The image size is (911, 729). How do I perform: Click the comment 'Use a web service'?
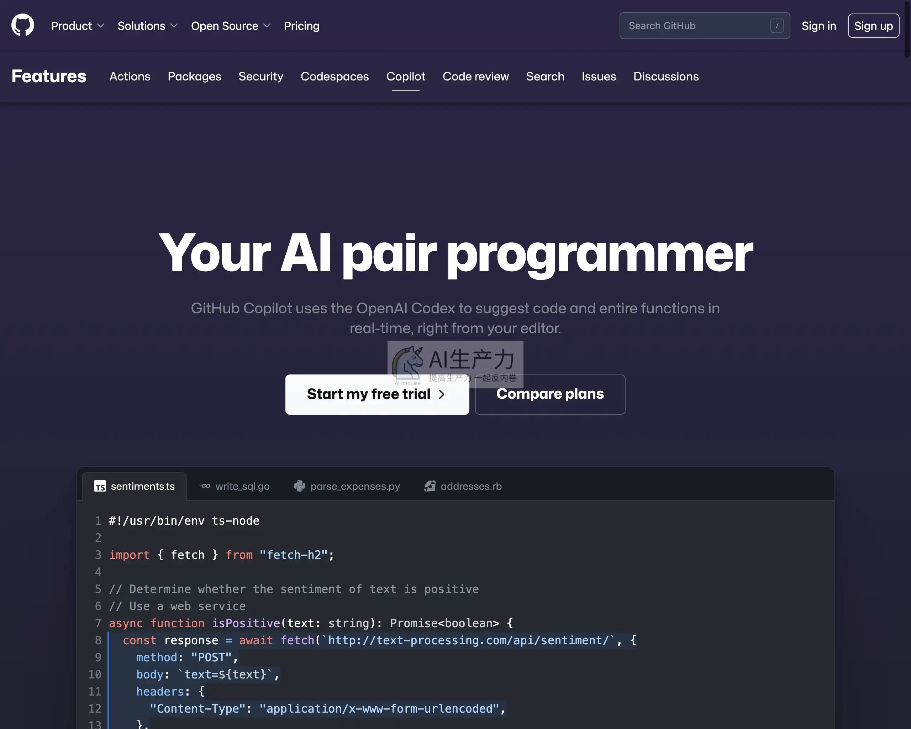(x=178, y=607)
